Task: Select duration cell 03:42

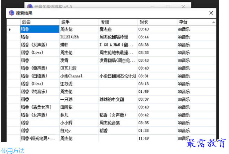Action: [157, 115]
